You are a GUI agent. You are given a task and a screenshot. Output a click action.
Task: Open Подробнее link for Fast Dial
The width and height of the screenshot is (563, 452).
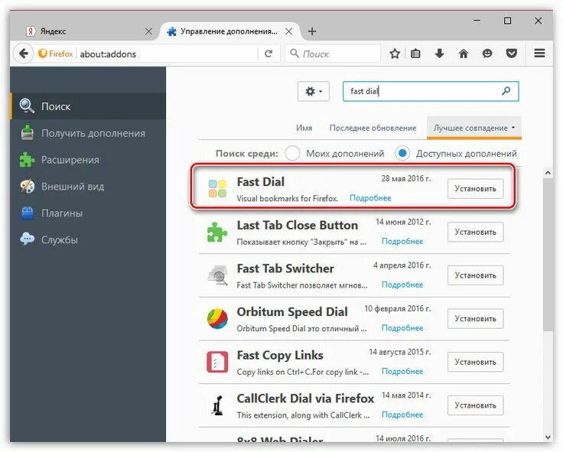370,198
